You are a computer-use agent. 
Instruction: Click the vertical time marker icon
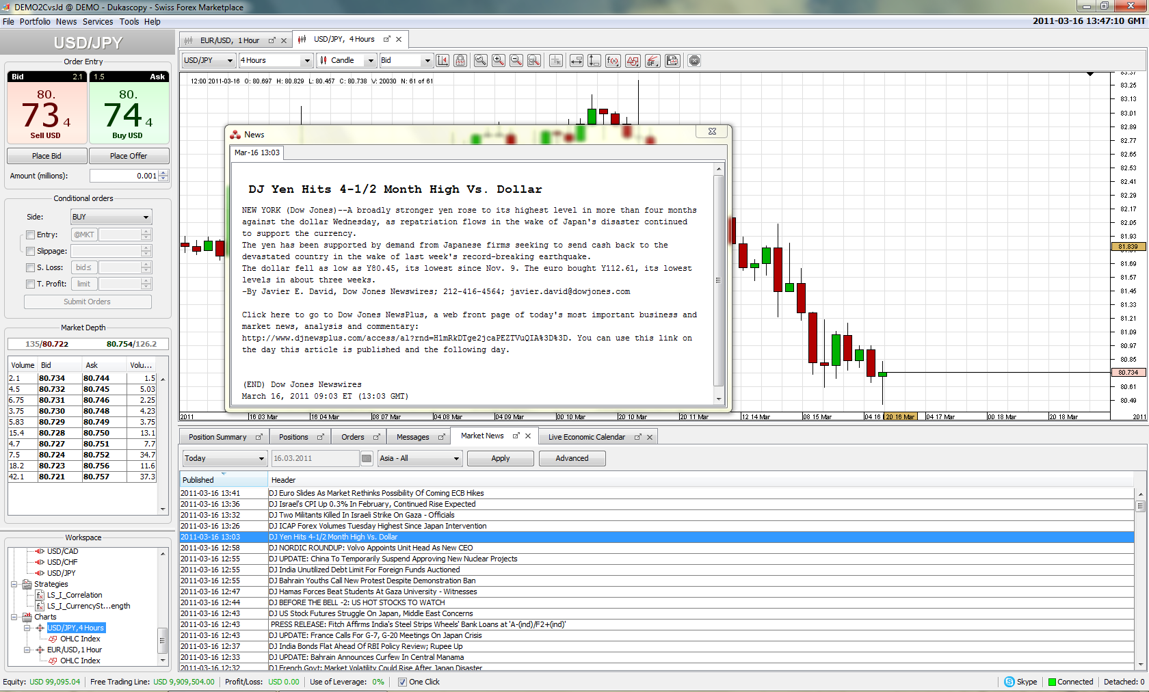coord(594,60)
